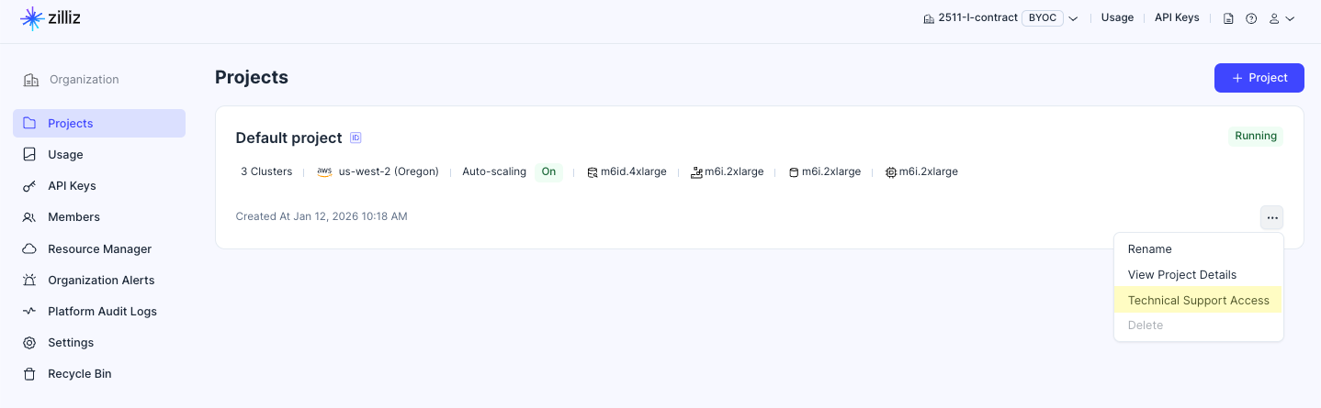1321x408 pixels.
Task: Click the Auto-scaling On badge
Action: click(548, 171)
